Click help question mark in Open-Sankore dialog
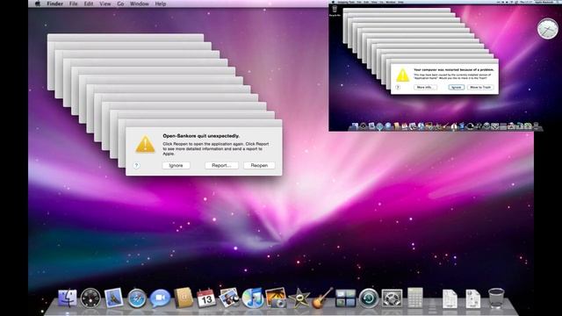The height and width of the screenshot is (316, 562). coord(136,166)
